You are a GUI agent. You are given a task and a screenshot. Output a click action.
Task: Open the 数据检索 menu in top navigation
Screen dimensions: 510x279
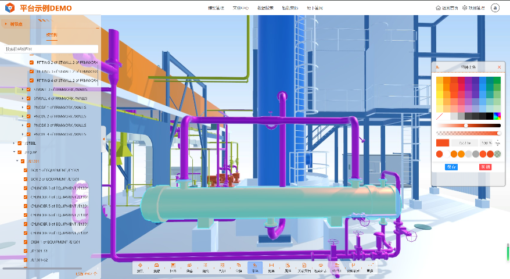point(265,8)
